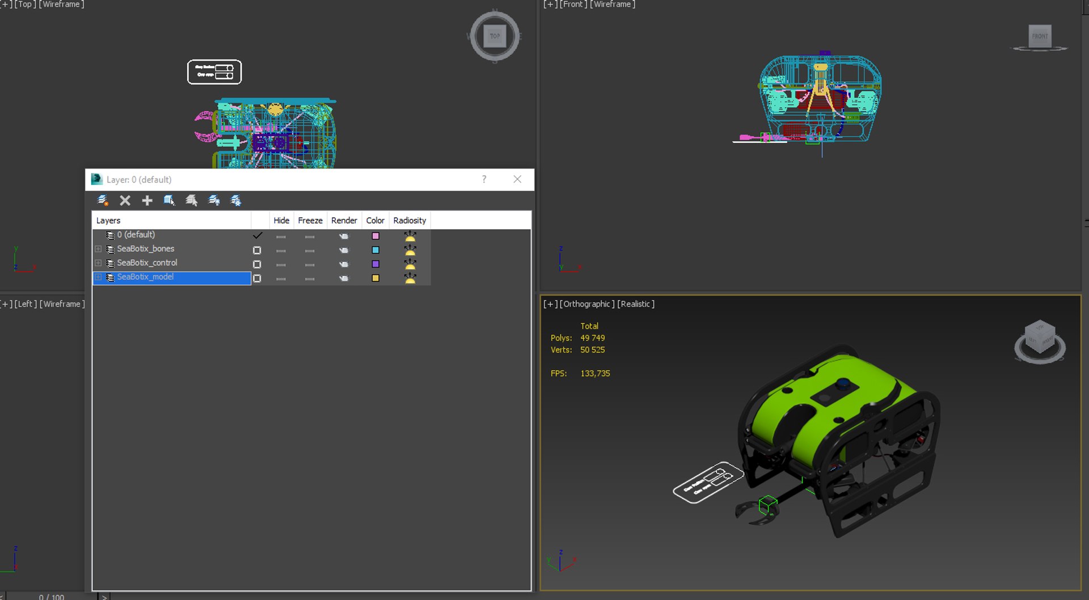Open the yellow color swatch of SeaBotix_model
This screenshot has height=600, width=1089.
(x=375, y=278)
